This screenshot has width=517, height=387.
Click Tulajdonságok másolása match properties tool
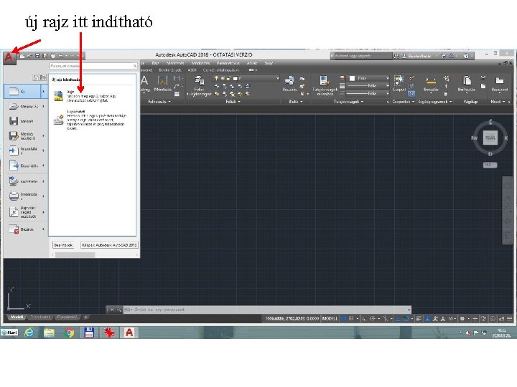click(325, 85)
